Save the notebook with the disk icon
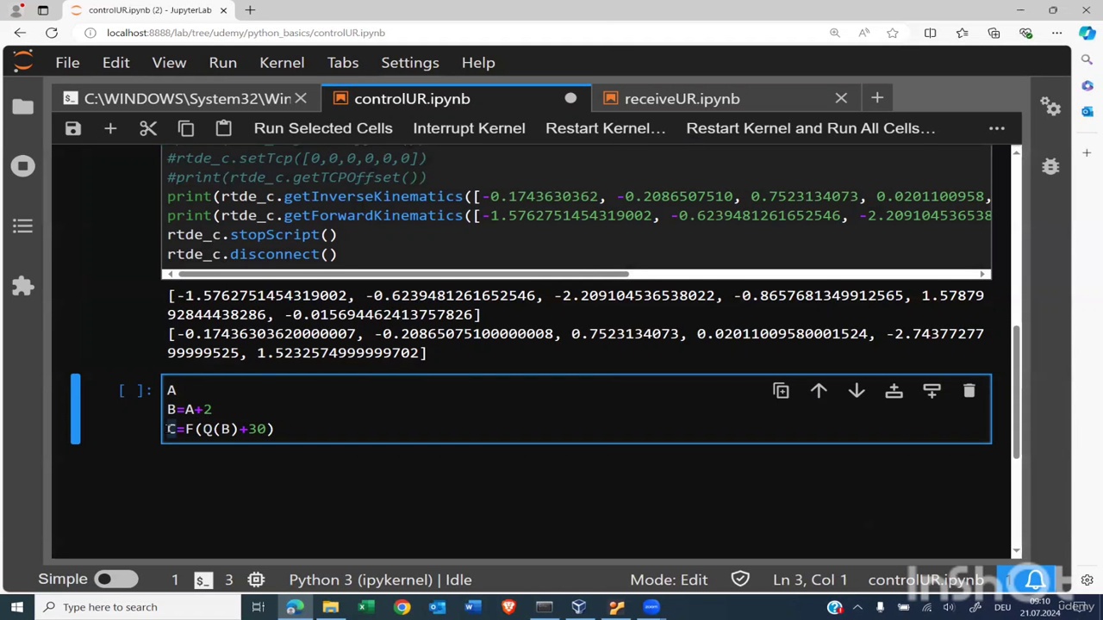Viewport: 1103px width, 620px height. (72, 128)
